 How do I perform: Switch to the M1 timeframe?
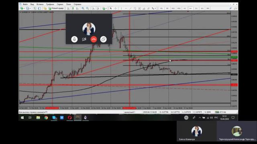(x=161, y=8)
